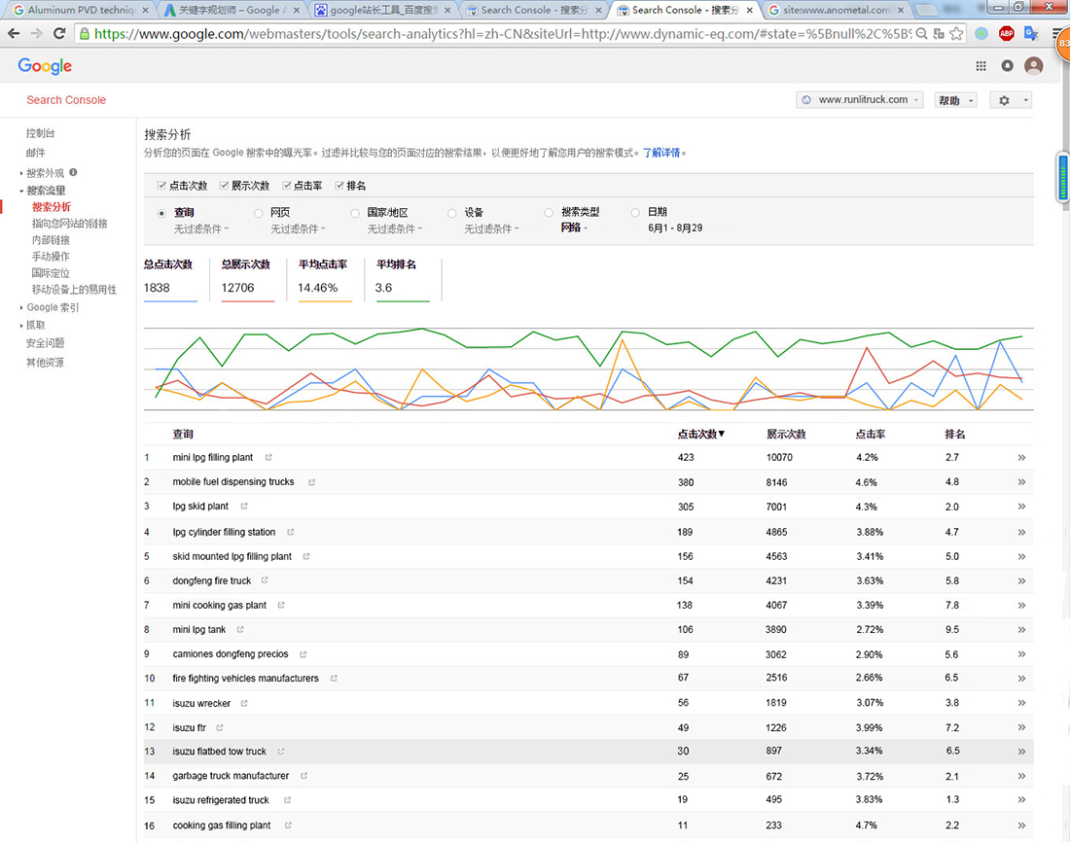Open the 国家/地区 filter dropdown
The width and height of the screenshot is (1070, 842).
[x=395, y=229]
